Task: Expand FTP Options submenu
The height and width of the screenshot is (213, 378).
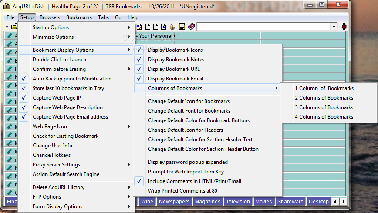Action: tap(76, 197)
